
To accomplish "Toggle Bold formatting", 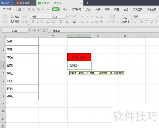I will pos(33,21).
